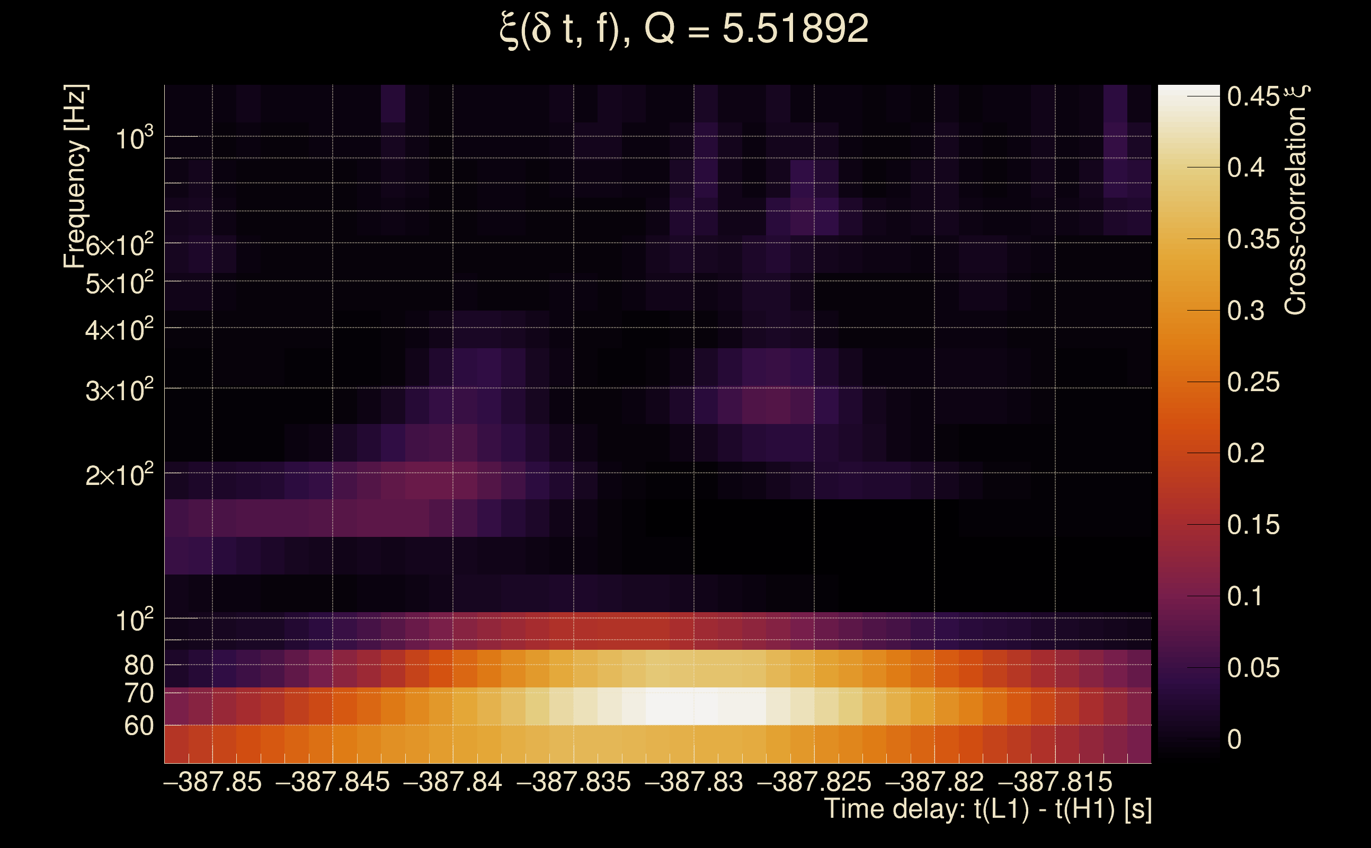
Task: Click the -387.815 x-axis tick label
Action: coord(1055,782)
